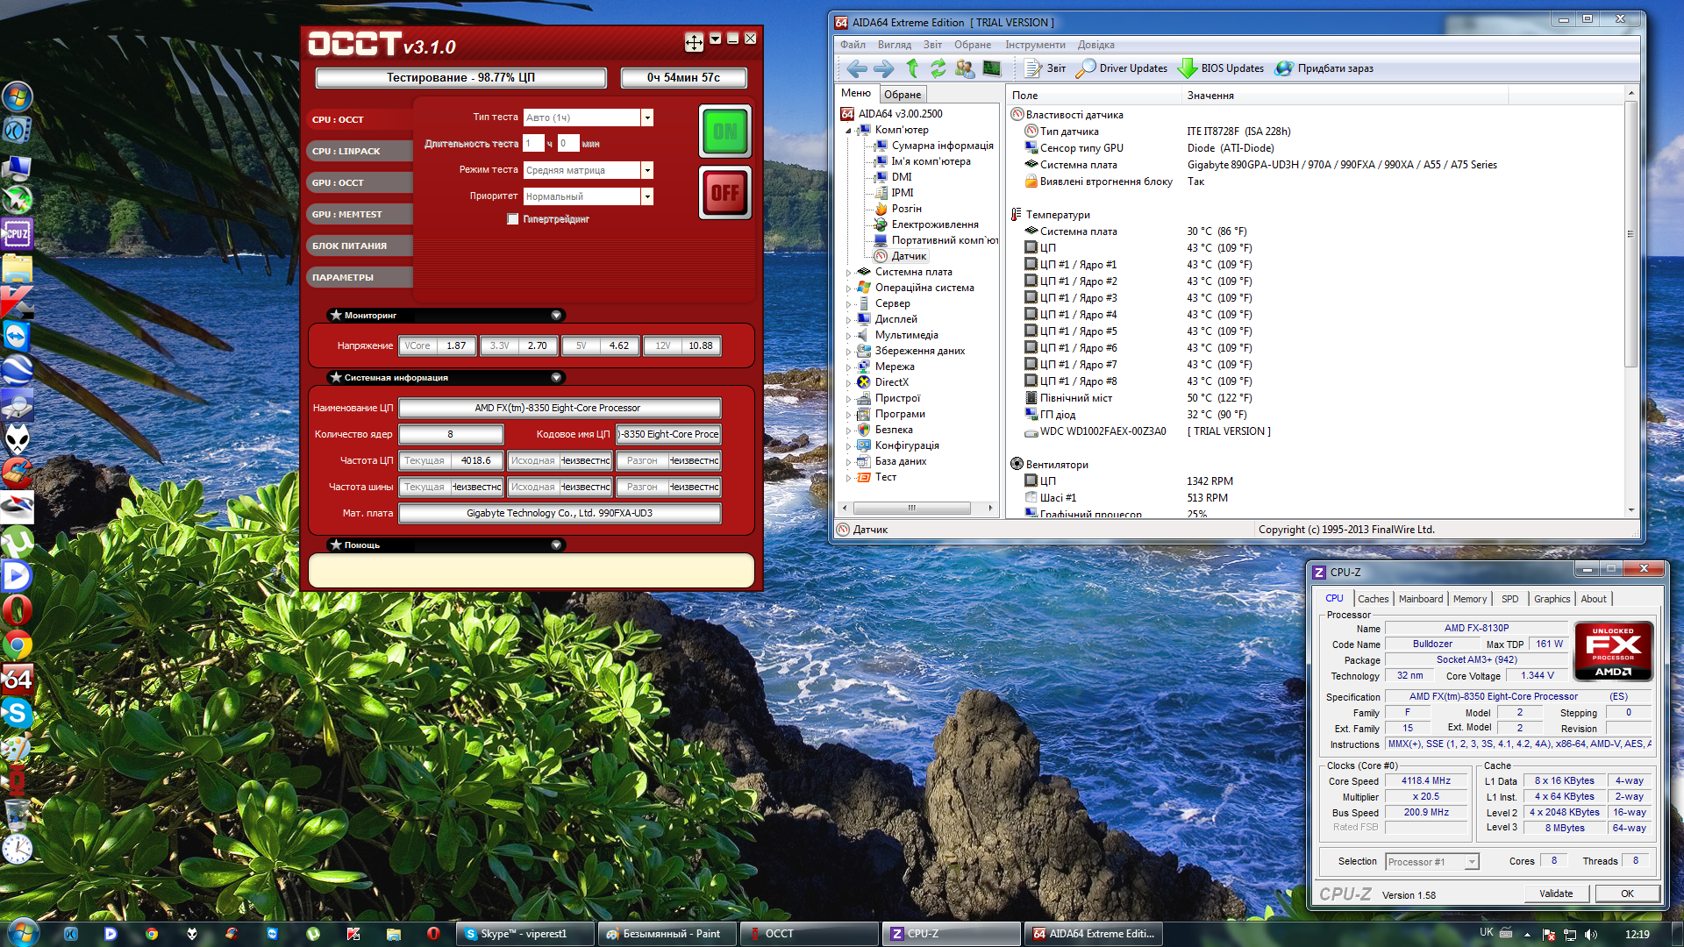Click the red OFF button in OCCT

724,192
